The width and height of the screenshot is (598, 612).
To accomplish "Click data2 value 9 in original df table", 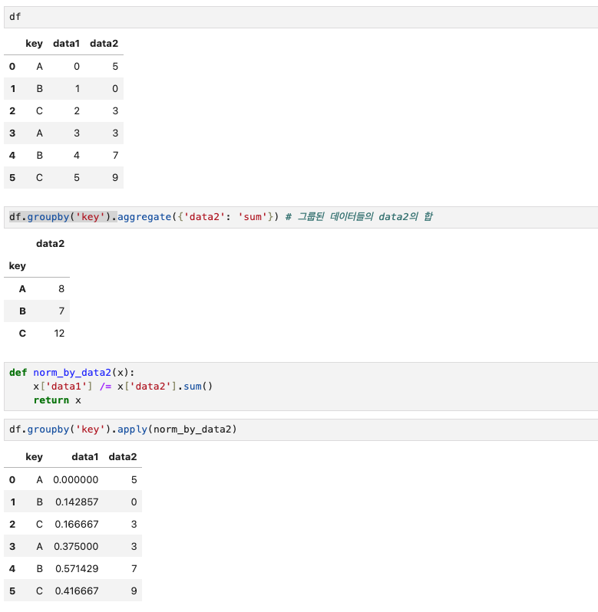I will (x=115, y=178).
